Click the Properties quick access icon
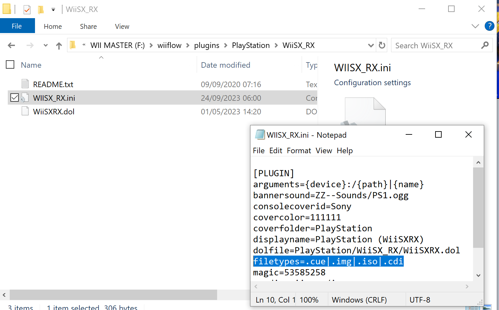Image resolution: width=499 pixels, height=310 pixels. (27, 10)
